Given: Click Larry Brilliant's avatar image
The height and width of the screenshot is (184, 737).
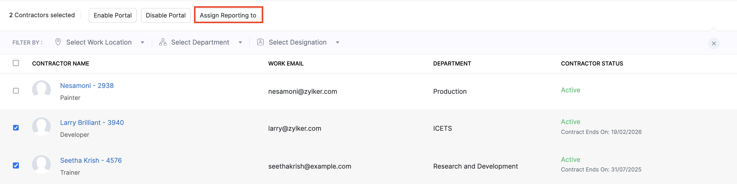Looking at the screenshot, I should pos(41,127).
